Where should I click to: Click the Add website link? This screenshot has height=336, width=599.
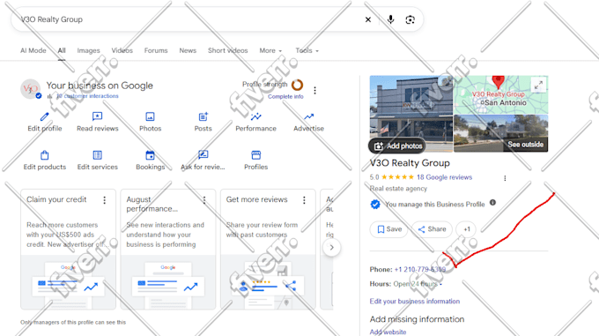pos(388,332)
